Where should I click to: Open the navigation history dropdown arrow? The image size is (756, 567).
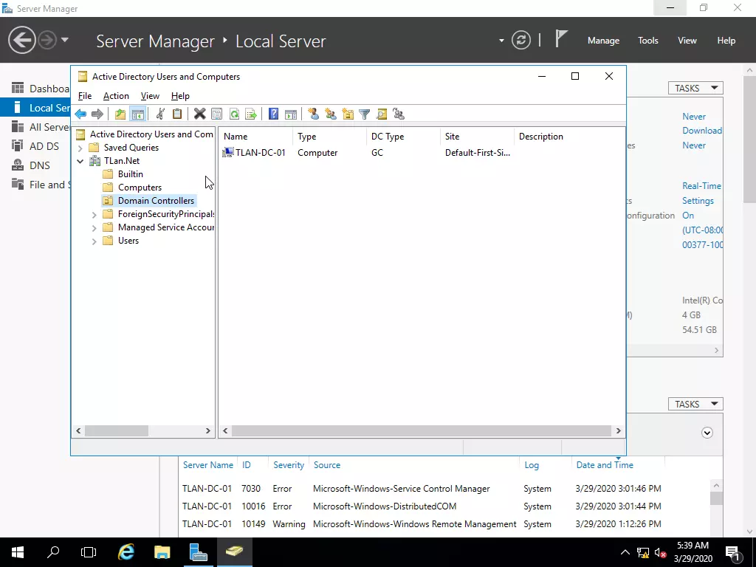point(65,40)
